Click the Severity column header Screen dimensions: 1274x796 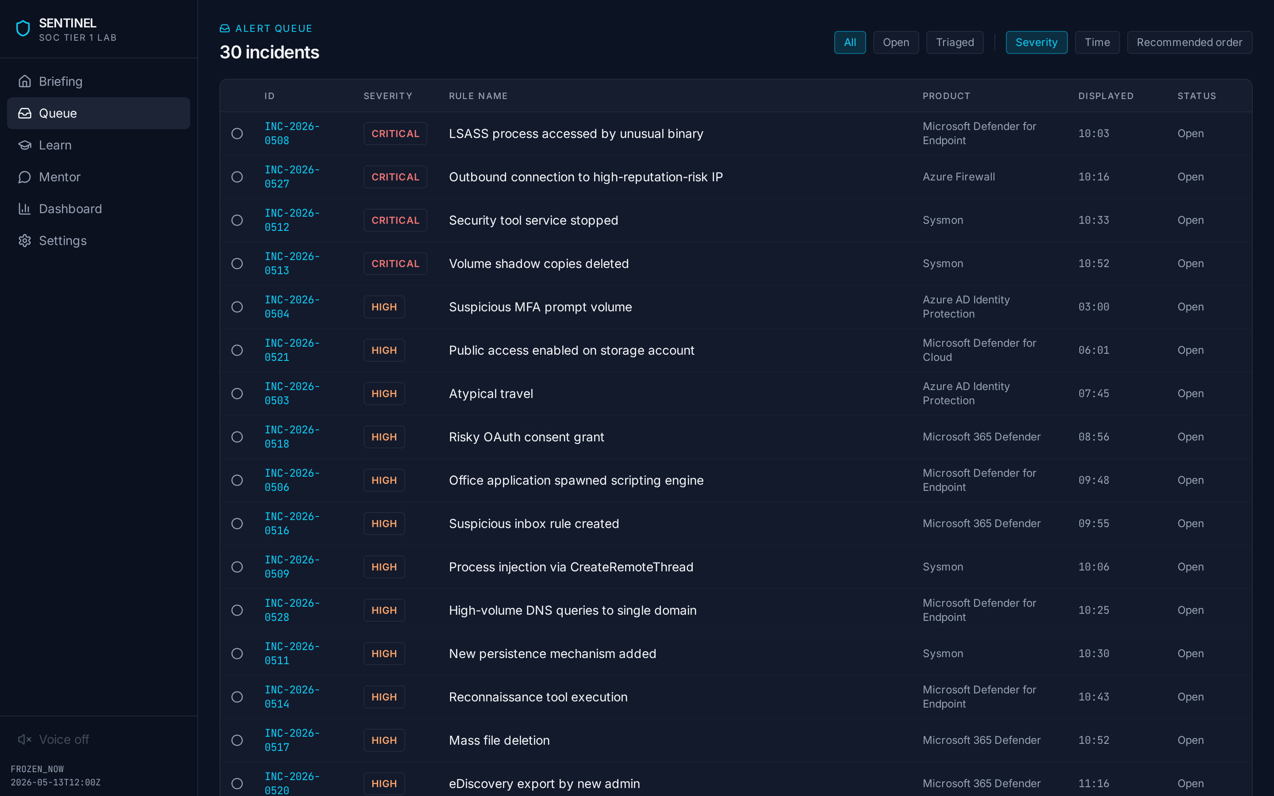(388, 96)
